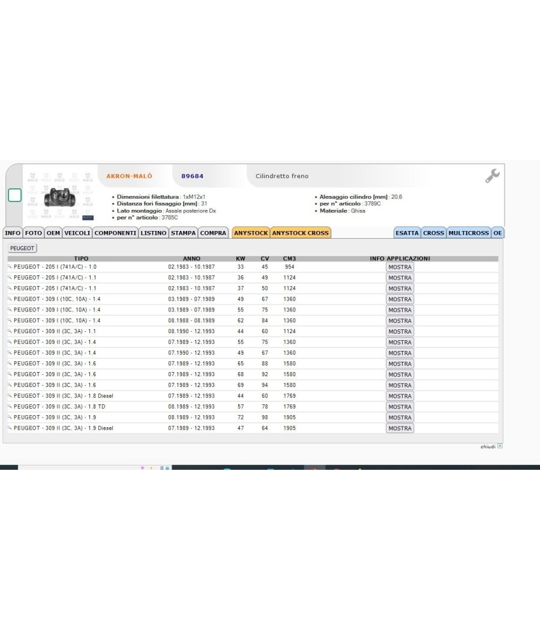Image resolution: width=540 pixels, height=630 pixels.
Task: Switch to the LISTINO tab
Action: pos(154,233)
